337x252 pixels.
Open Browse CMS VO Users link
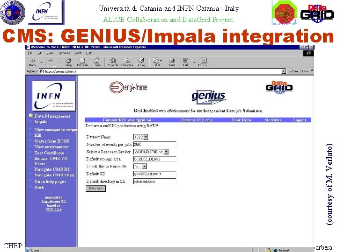51,161
